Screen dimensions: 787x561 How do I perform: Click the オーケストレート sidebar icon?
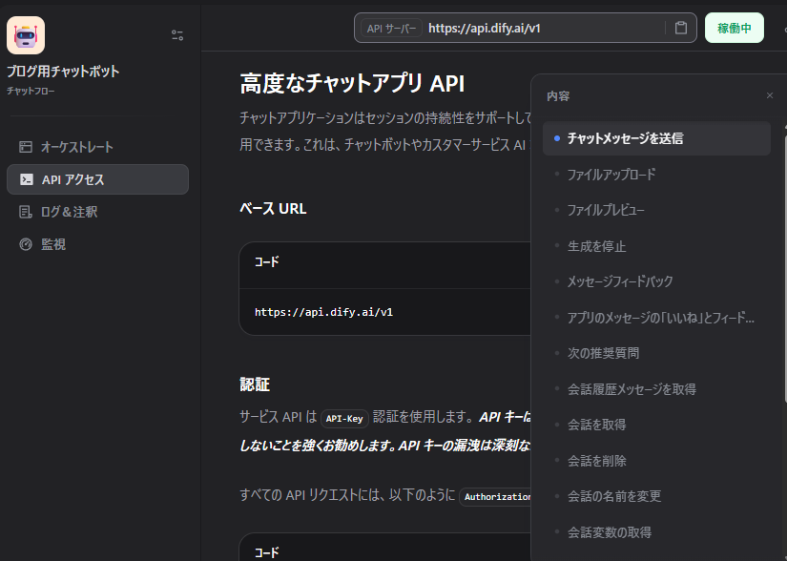pyautogui.click(x=26, y=147)
